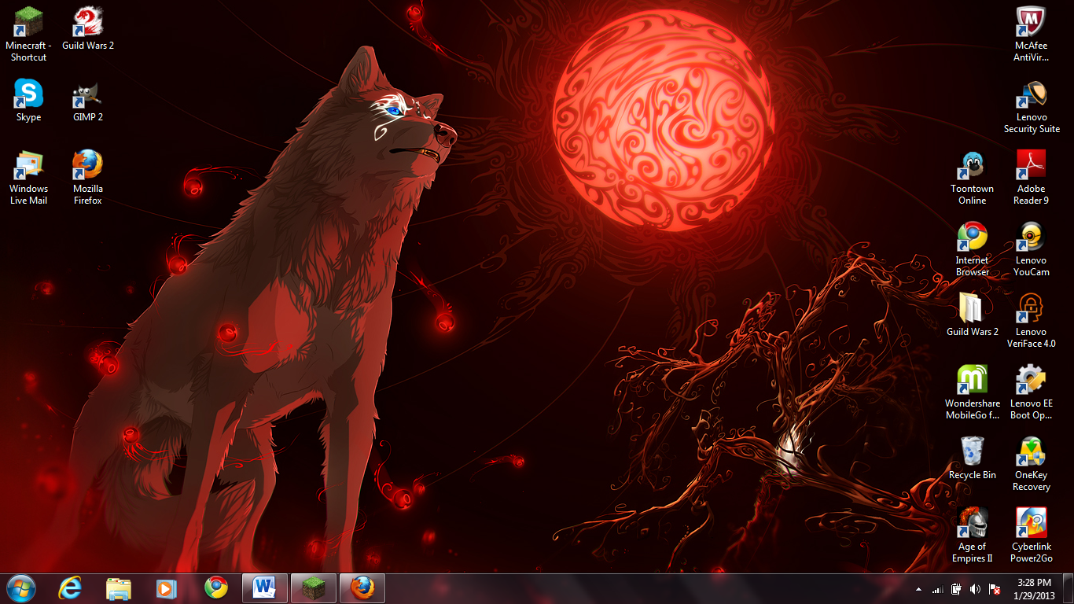Expand the hidden system tray icons arrow

[918, 589]
